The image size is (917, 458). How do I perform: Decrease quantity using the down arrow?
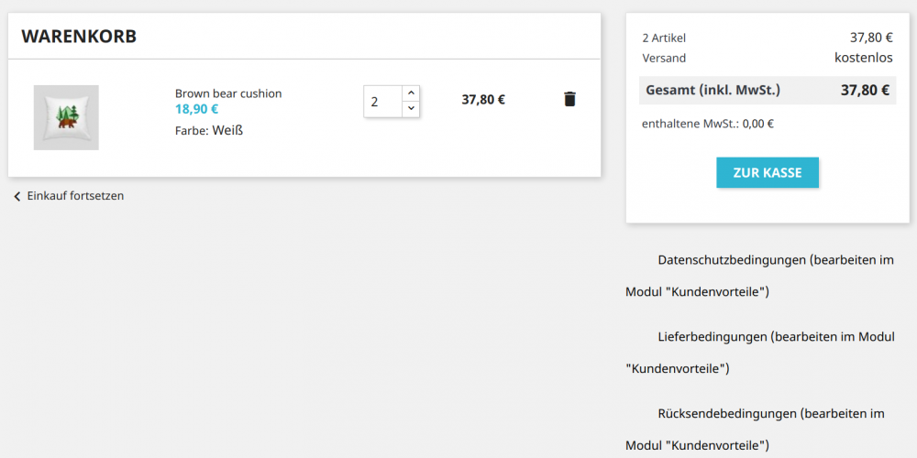point(411,109)
